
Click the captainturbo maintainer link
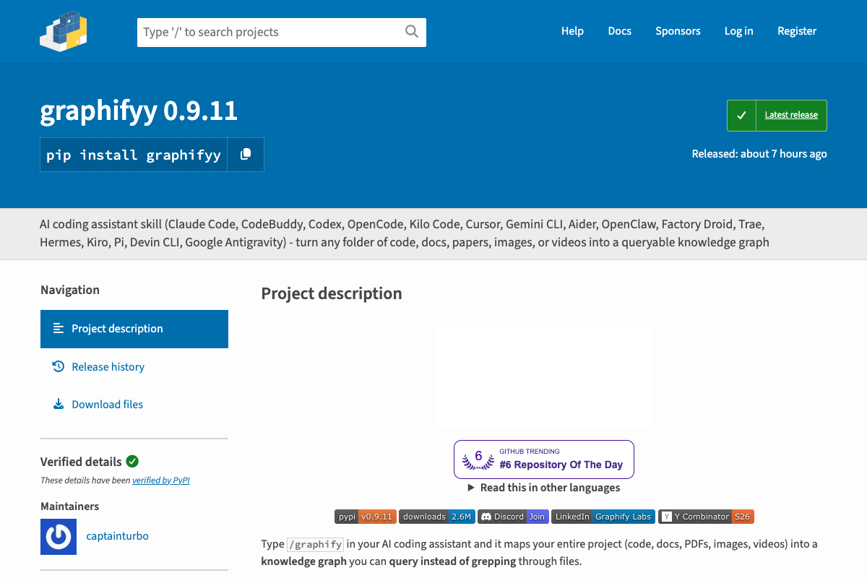tap(117, 536)
